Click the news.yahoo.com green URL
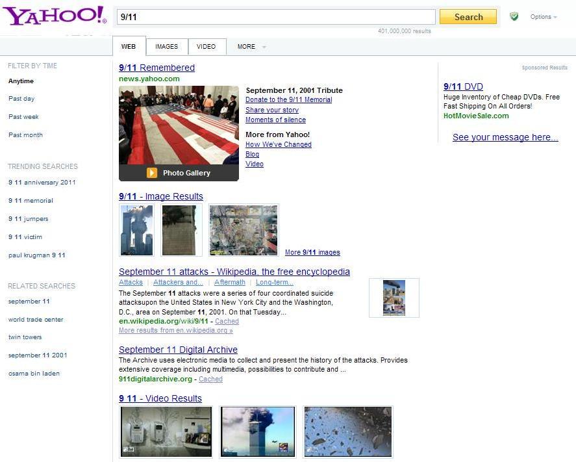Viewport: 576px width, 462px height. point(149,79)
